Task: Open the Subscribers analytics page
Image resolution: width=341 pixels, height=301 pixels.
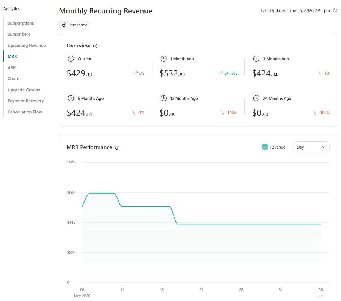Action: (x=19, y=34)
